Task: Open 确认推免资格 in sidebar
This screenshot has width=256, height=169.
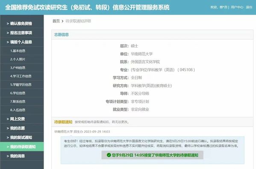Action: pos(22,24)
